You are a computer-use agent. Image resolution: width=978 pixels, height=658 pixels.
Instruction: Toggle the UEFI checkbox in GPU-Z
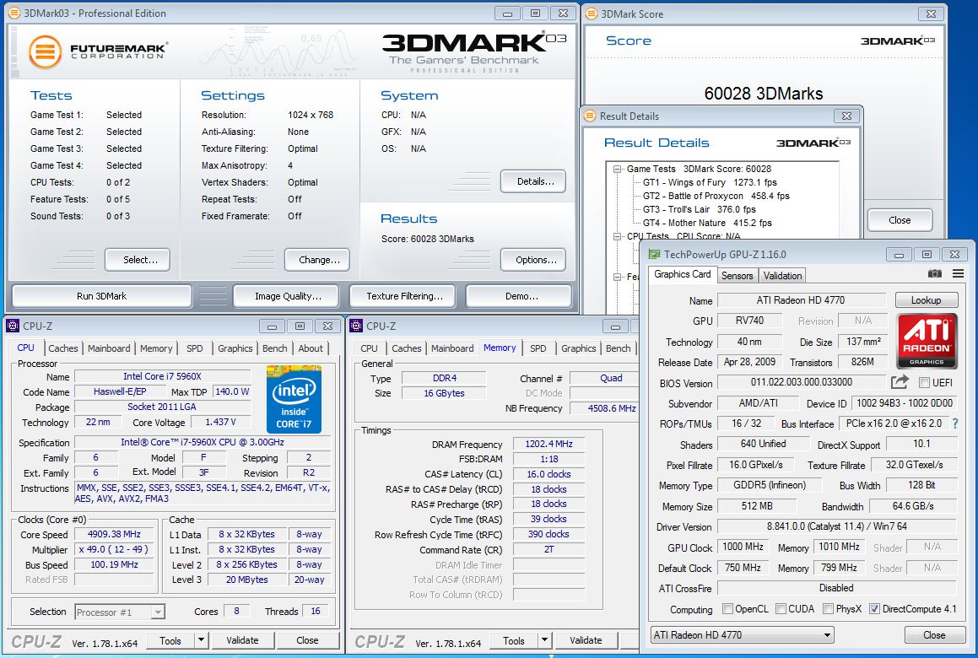pos(924,383)
